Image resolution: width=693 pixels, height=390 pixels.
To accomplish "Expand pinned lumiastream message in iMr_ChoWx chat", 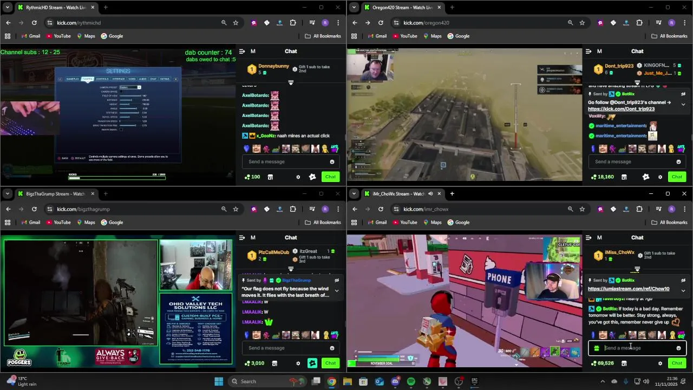I will coord(683,291).
